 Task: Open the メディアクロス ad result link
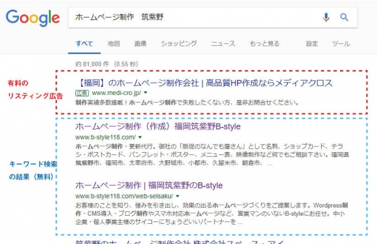[x=204, y=83]
